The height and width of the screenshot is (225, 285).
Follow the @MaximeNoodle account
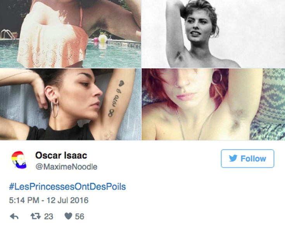[247, 158]
